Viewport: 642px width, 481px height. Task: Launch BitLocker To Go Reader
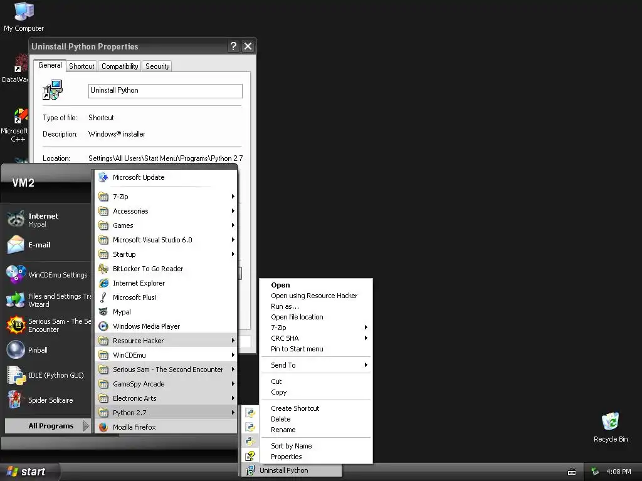tap(166, 269)
